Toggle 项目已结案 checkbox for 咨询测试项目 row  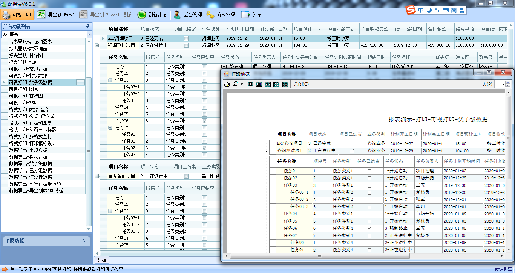click(186, 45)
